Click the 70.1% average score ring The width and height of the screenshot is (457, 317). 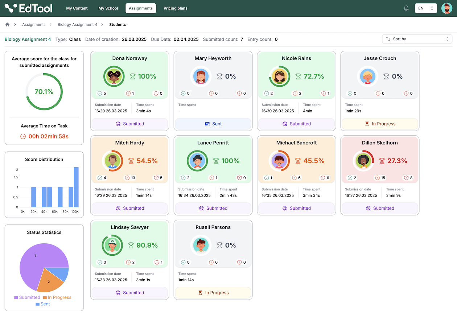[x=44, y=92]
